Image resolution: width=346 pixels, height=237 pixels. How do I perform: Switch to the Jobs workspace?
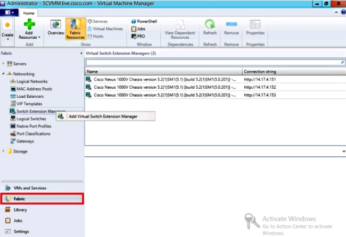click(x=42, y=221)
